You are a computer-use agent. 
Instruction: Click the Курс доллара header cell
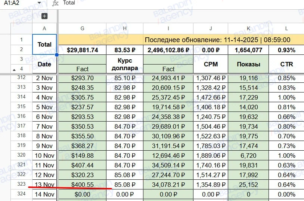(125, 64)
